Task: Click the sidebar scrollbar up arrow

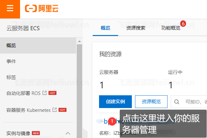Action: pos(80,41)
